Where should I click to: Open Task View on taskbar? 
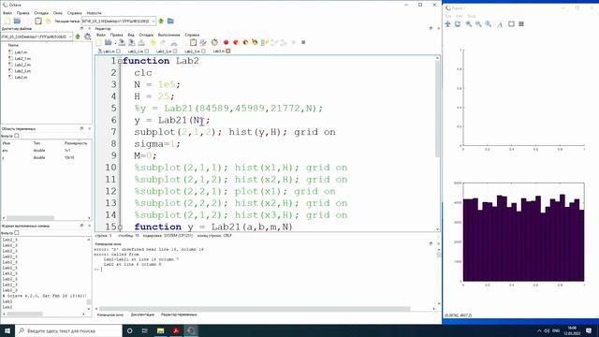[145, 330]
